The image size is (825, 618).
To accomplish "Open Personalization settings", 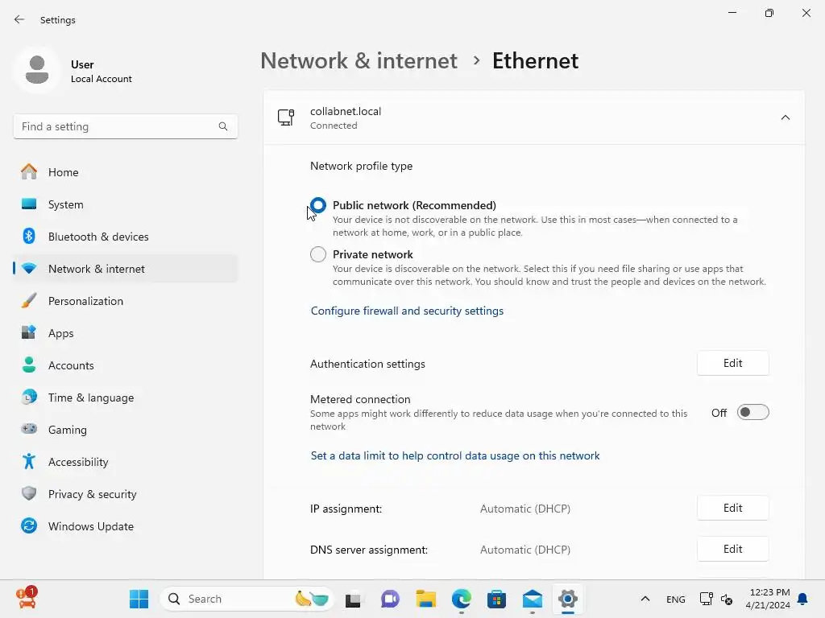I will click(126, 301).
